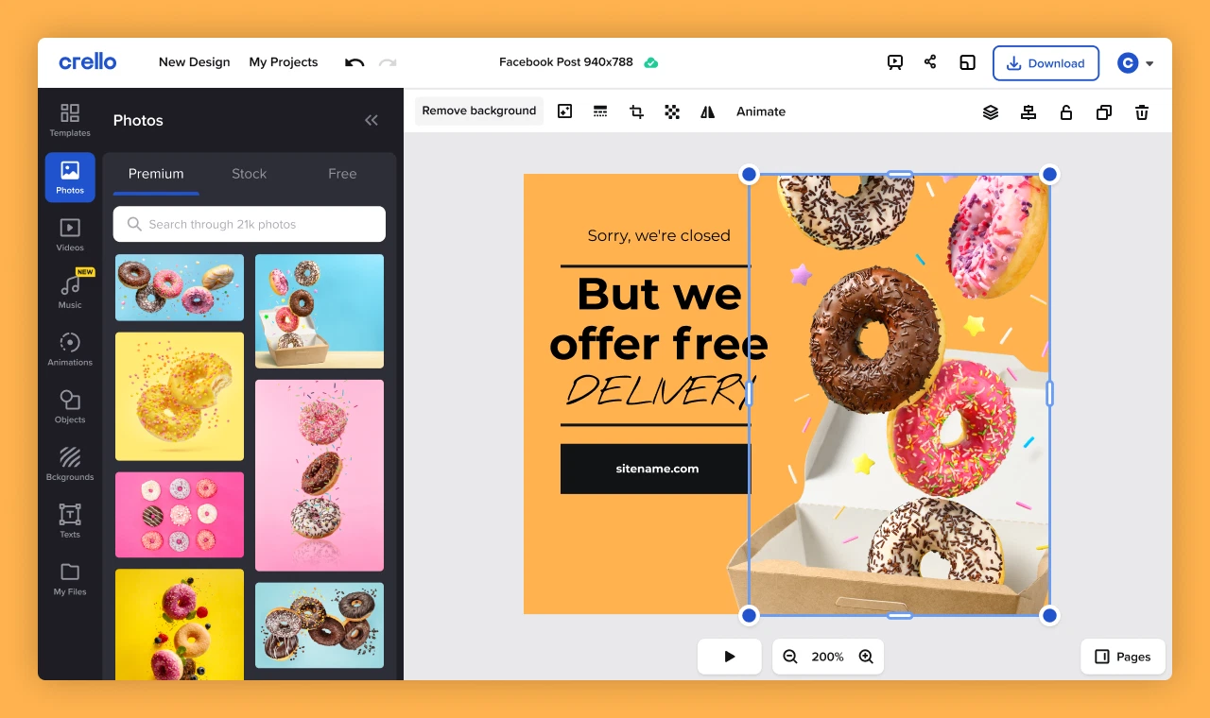Click the align position icon
The width and height of the screenshot is (1210, 718).
point(1028,112)
